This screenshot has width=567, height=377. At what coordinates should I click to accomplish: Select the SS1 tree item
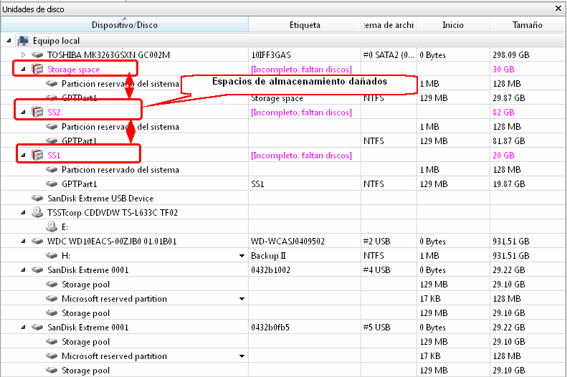coord(54,156)
